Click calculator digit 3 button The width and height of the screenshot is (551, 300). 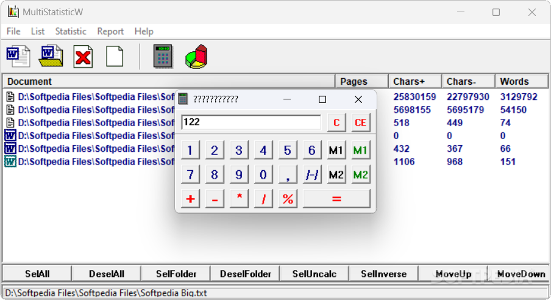[x=238, y=150]
